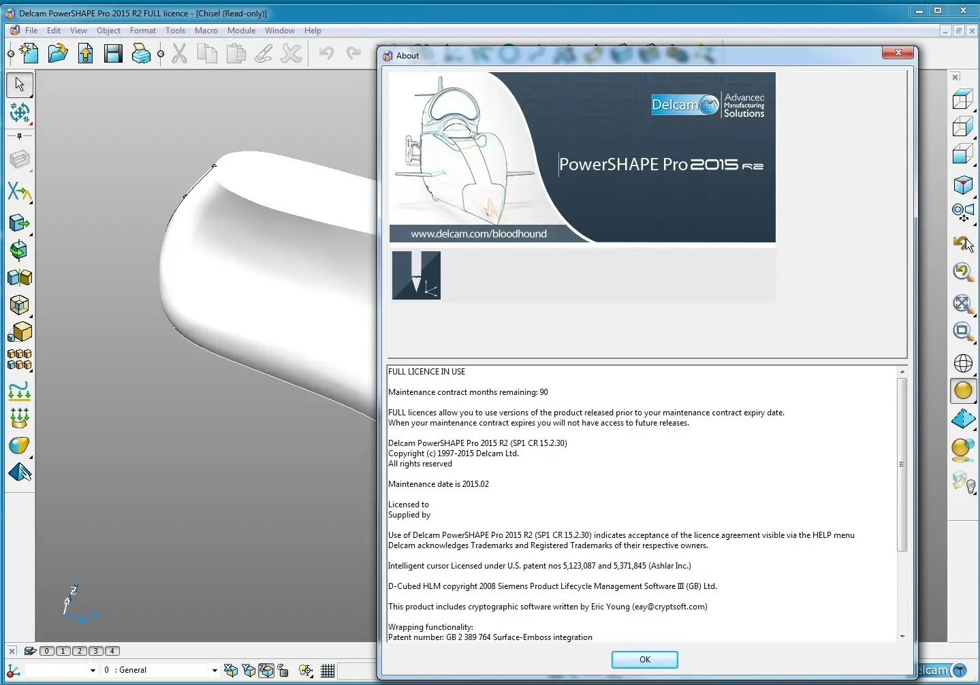Viewport: 980px width, 685px height.
Task: Open the File menu
Action: 31,31
